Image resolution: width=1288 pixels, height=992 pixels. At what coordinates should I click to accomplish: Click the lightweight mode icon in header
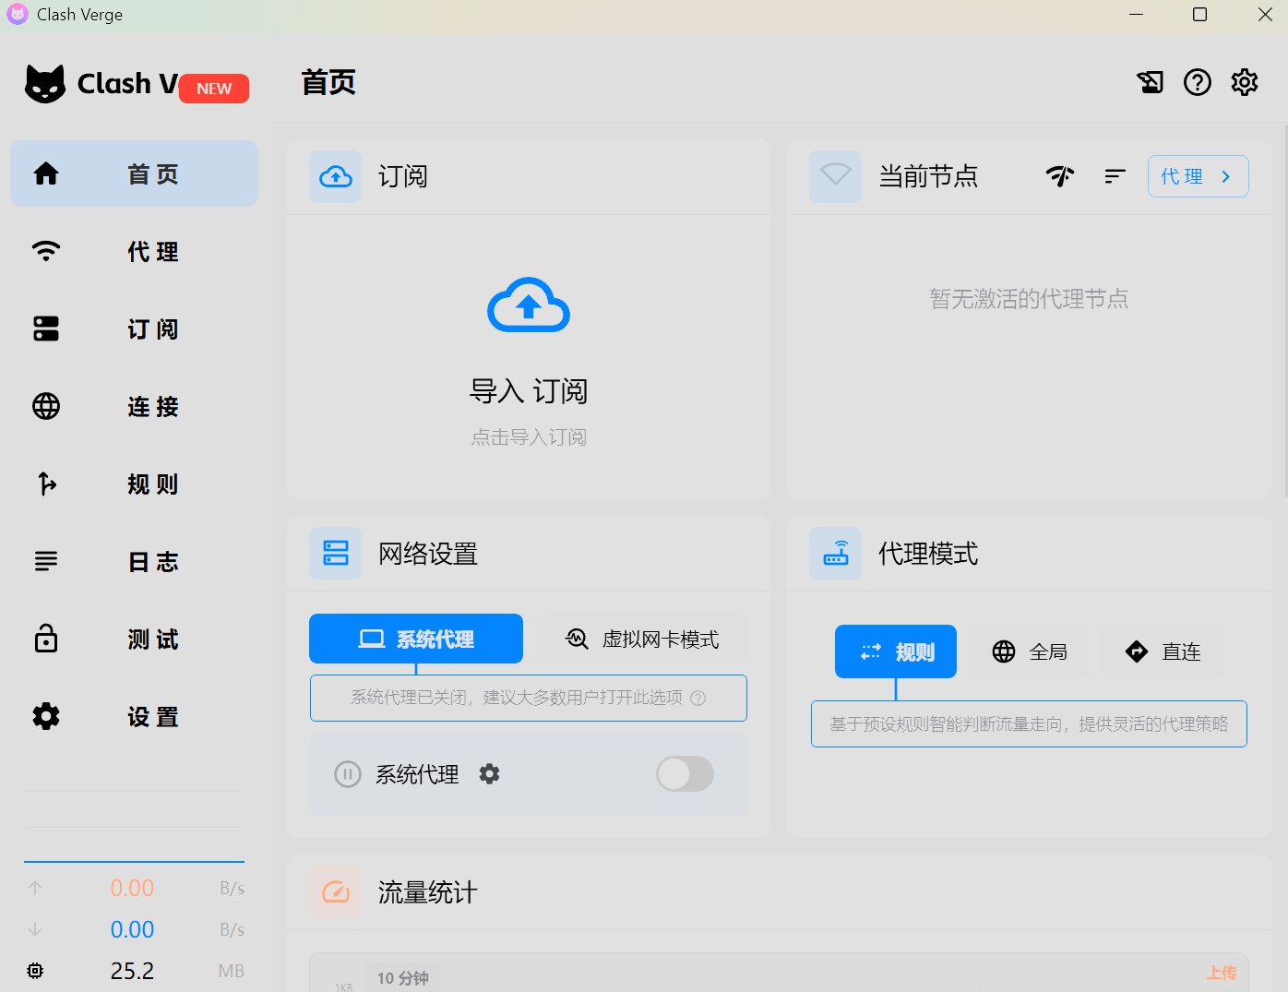(1150, 82)
